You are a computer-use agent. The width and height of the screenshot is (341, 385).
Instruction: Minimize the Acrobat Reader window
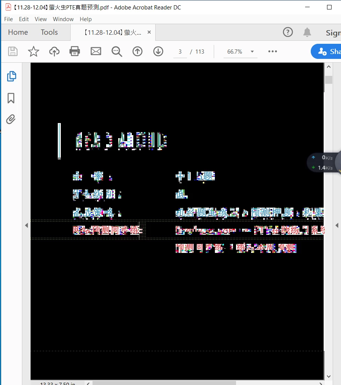307,7
